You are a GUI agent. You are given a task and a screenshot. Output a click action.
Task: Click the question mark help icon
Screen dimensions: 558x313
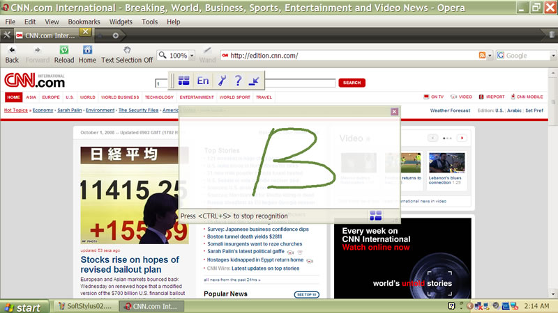pyautogui.click(x=238, y=81)
